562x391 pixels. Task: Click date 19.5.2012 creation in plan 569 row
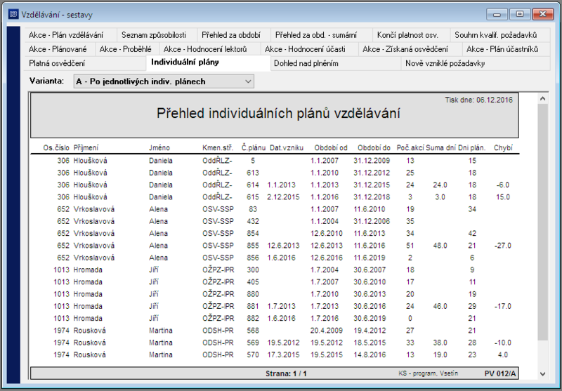[x=283, y=343]
